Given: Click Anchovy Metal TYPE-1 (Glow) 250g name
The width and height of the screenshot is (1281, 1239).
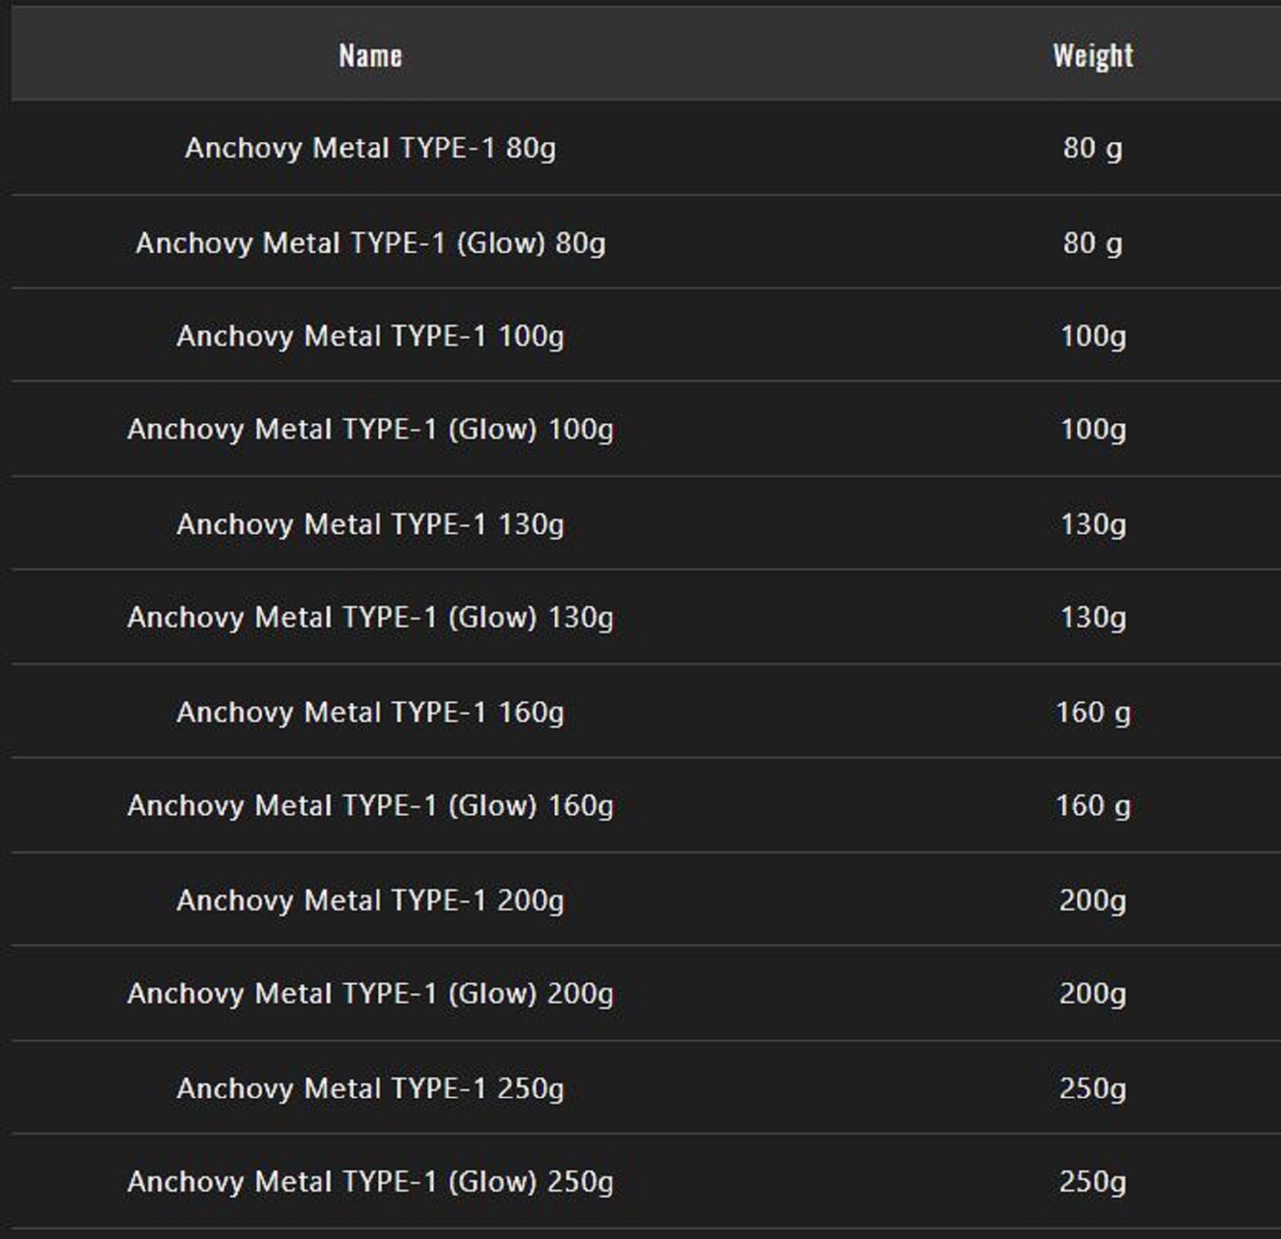Looking at the screenshot, I should coord(370,1181).
